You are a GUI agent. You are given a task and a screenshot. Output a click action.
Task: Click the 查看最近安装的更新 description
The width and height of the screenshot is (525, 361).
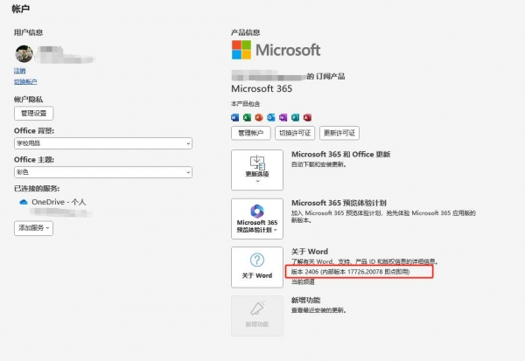pos(318,310)
